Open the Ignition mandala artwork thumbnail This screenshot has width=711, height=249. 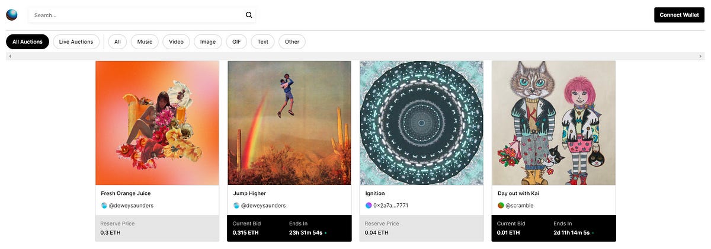tap(421, 123)
